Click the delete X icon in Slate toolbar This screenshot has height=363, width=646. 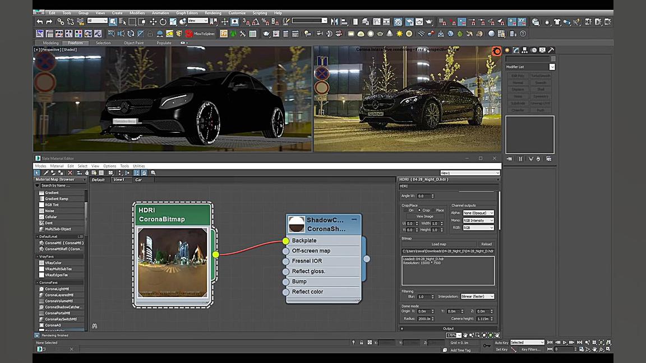(x=70, y=173)
